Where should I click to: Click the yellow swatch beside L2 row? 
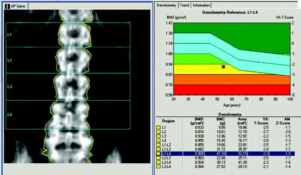click(158, 132)
